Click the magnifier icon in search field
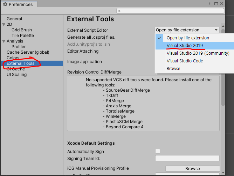 coord(119,11)
